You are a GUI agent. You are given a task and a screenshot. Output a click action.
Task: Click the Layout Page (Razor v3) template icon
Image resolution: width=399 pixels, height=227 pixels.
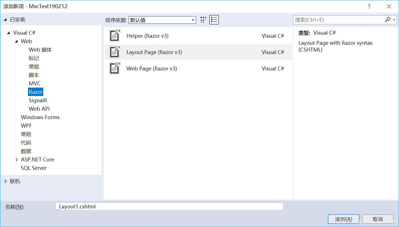114,52
